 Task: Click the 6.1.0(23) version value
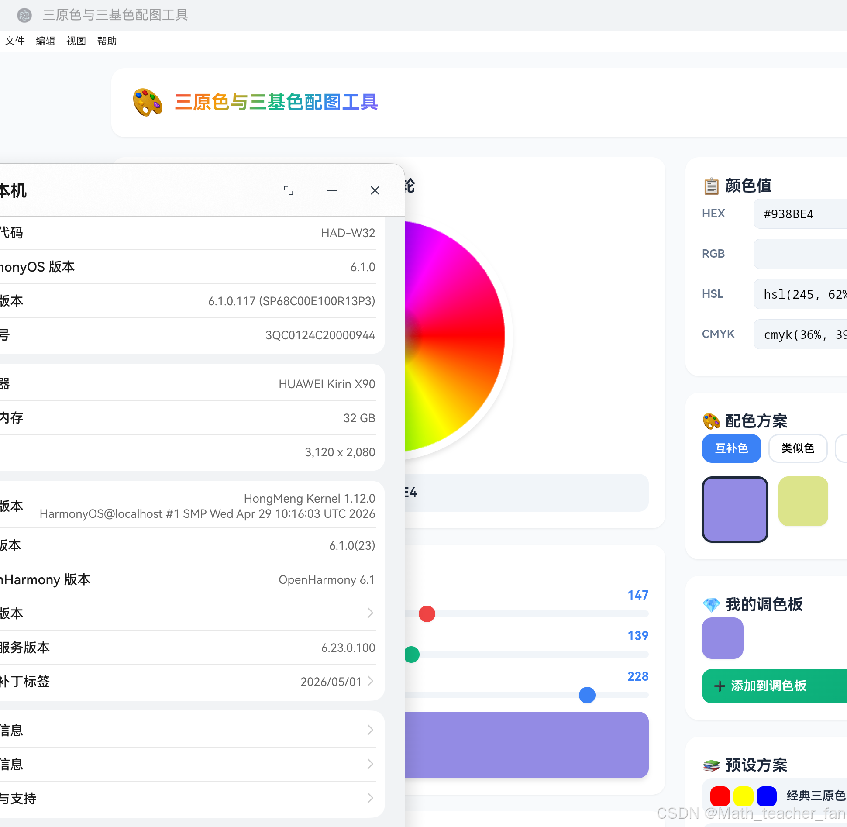[x=352, y=546]
